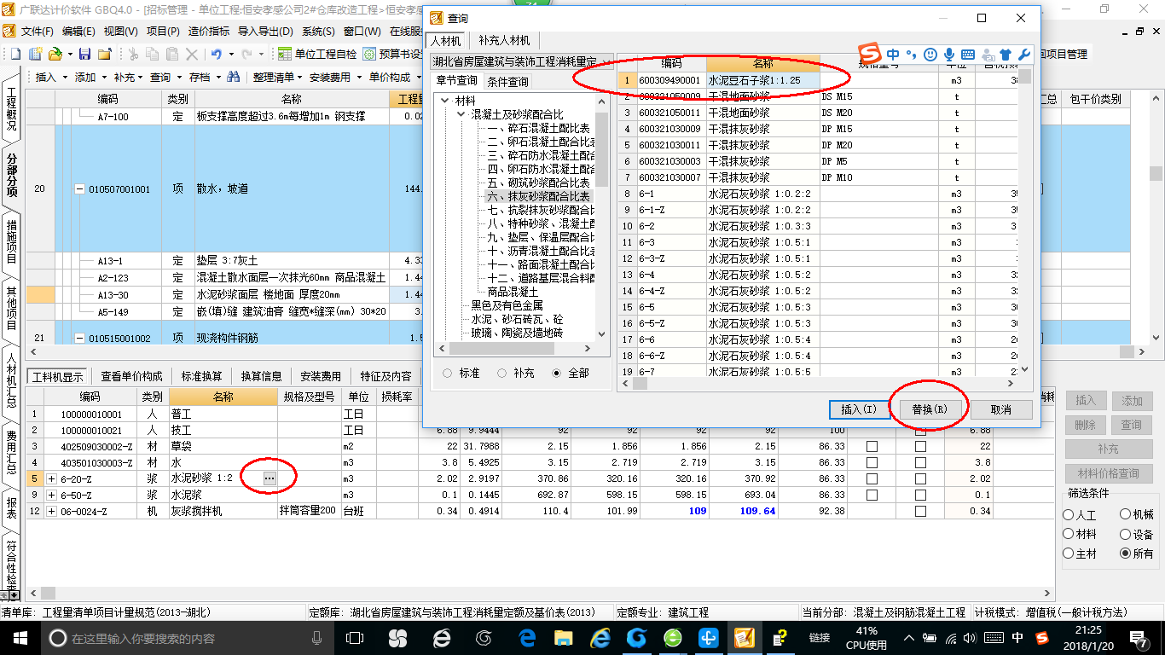Click the 材料价格查询 button
The width and height of the screenshot is (1165, 655).
click(1108, 473)
